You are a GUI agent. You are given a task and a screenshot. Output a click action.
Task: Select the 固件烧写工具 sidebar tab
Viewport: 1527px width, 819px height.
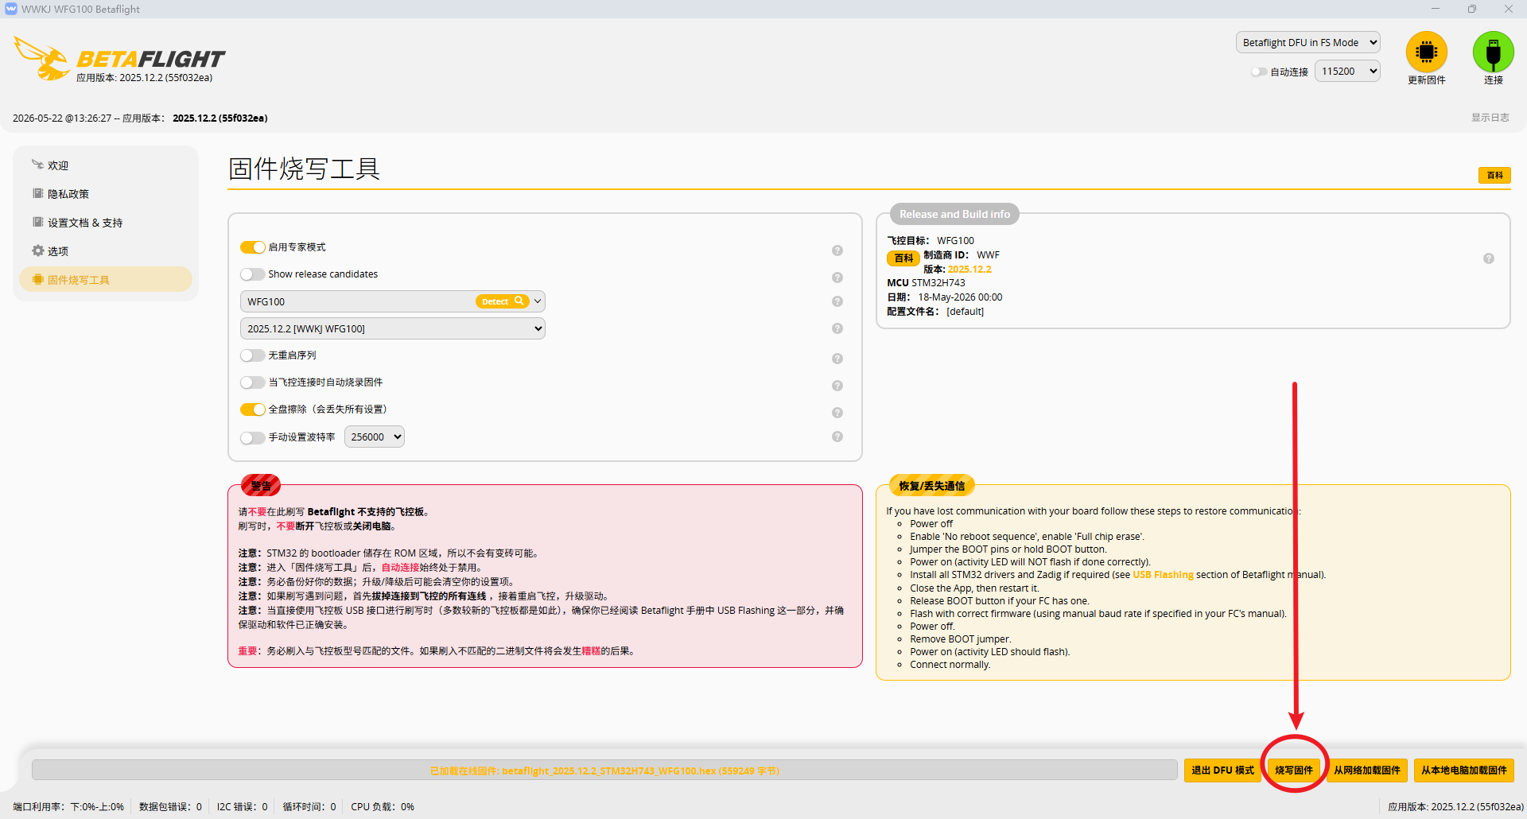tap(106, 280)
